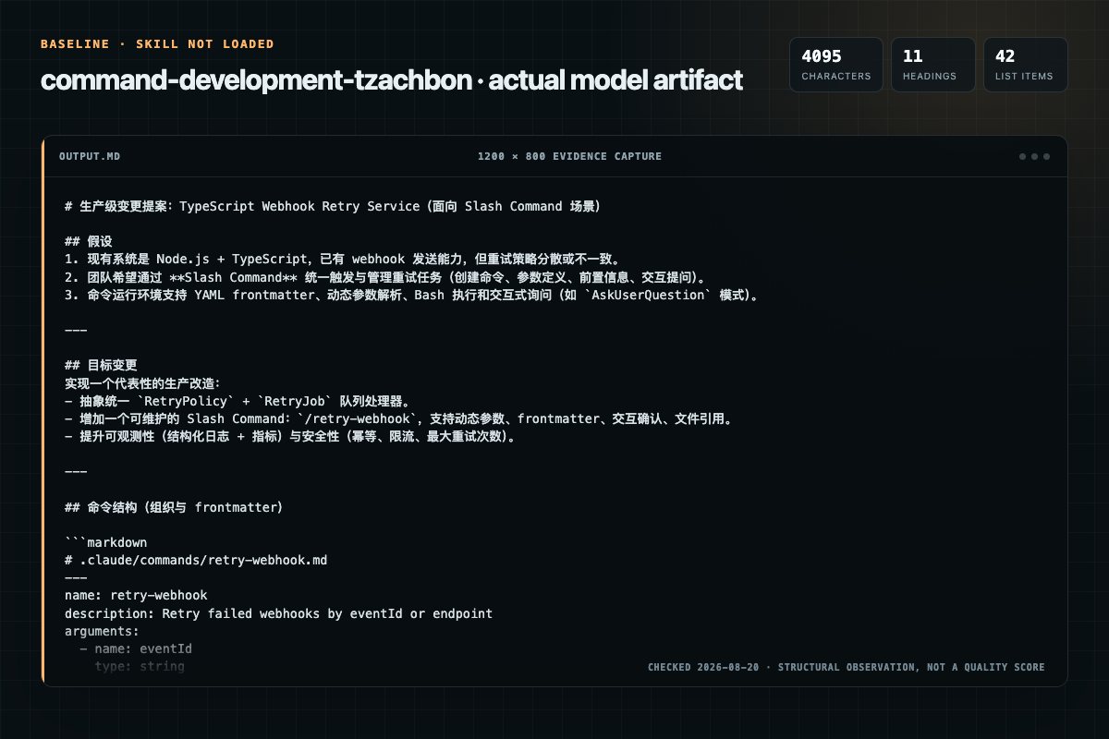
Task: Click the 4095 characters stat card
Action: click(835, 65)
